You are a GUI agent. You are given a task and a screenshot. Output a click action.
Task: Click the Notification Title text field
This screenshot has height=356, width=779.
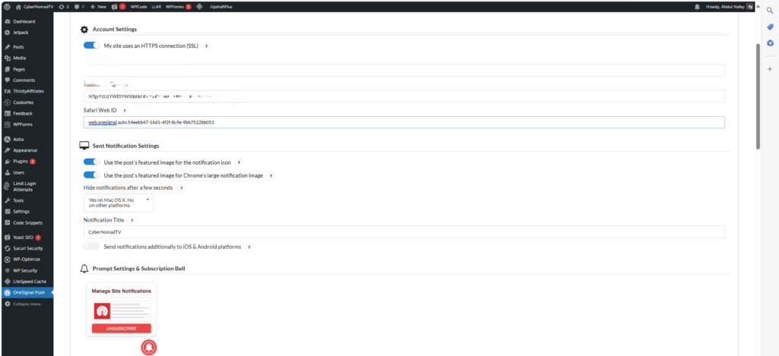point(403,232)
